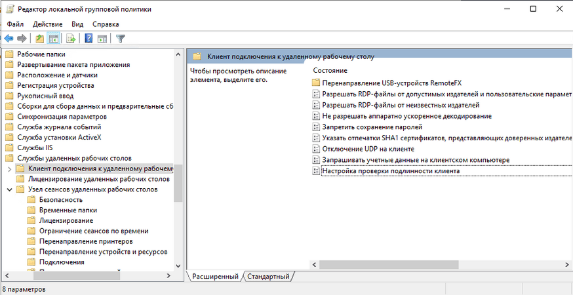The width and height of the screenshot is (573, 295).
Task: Sort by the Состояние column header
Action: [x=330, y=70]
